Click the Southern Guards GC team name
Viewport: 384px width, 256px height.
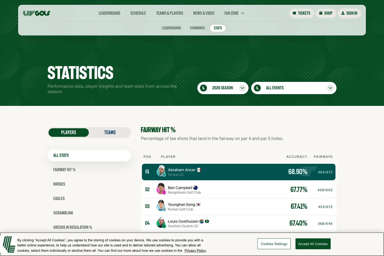pos(183,226)
